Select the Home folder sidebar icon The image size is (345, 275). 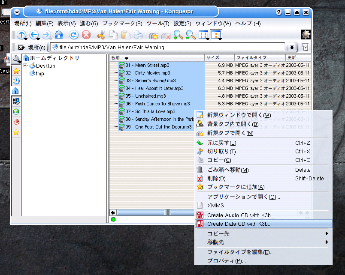[16, 91]
